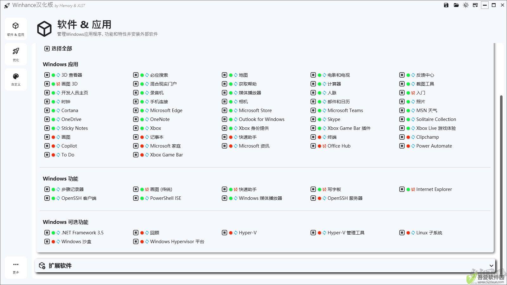
Task: Tick the Windows 沙盒 checkbox
Action: pos(47,242)
